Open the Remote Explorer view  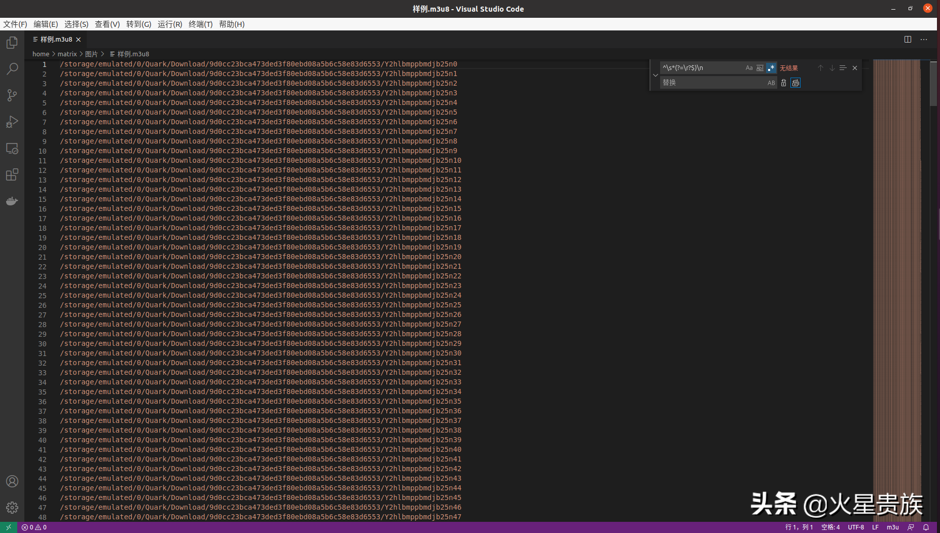(12, 149)
